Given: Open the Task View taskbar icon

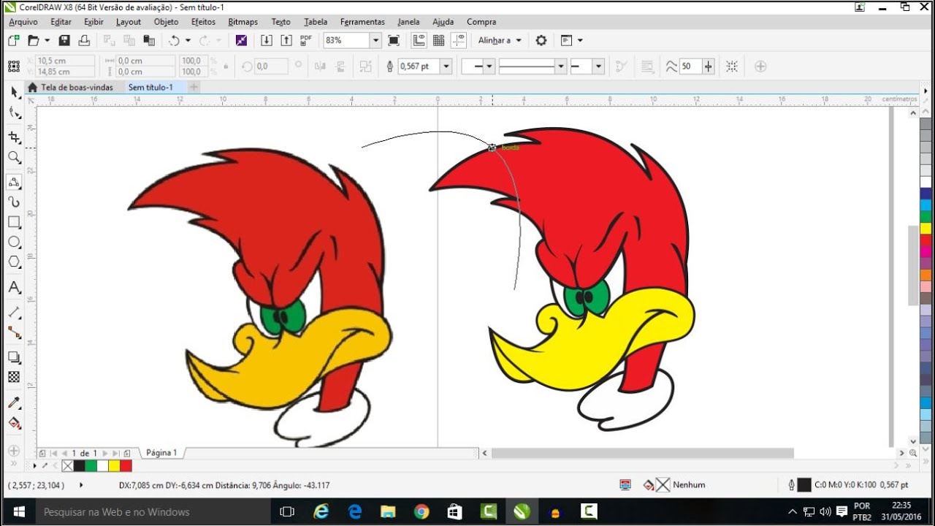Looking at the screenshot, I should [x=287, y=511].
